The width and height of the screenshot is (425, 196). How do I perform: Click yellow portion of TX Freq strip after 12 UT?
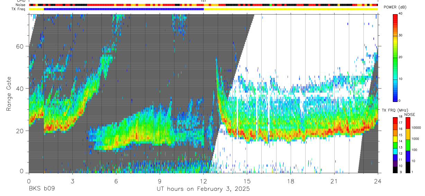[x=291, y=9]
